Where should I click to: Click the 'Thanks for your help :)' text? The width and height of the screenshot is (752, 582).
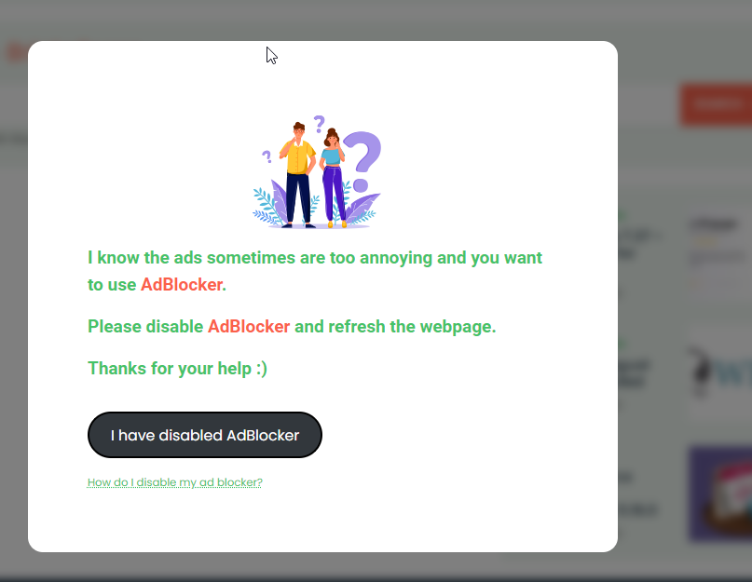pos(177,369)
